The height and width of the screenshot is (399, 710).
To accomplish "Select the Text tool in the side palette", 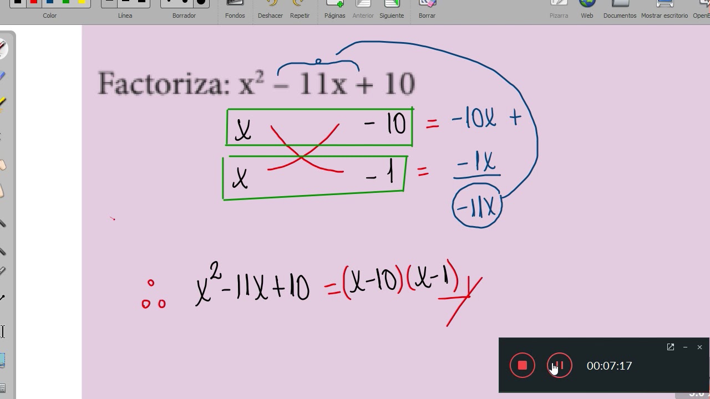I will [2, 332].
